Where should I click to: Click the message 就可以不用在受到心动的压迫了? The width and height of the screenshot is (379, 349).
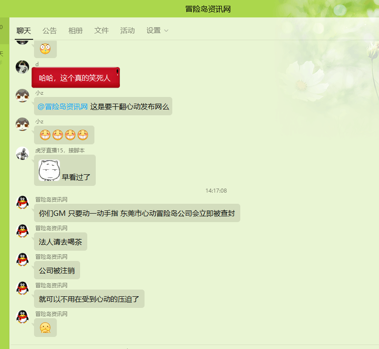coord(89,299)
